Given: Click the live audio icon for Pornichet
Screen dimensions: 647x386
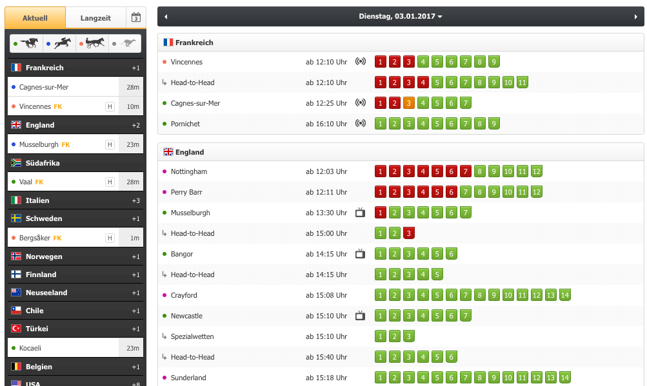Looking at the screenshot, I should pyautogui.click(x=361, y=124).
